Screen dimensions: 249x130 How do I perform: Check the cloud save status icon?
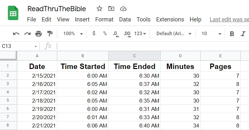point(123,9)
